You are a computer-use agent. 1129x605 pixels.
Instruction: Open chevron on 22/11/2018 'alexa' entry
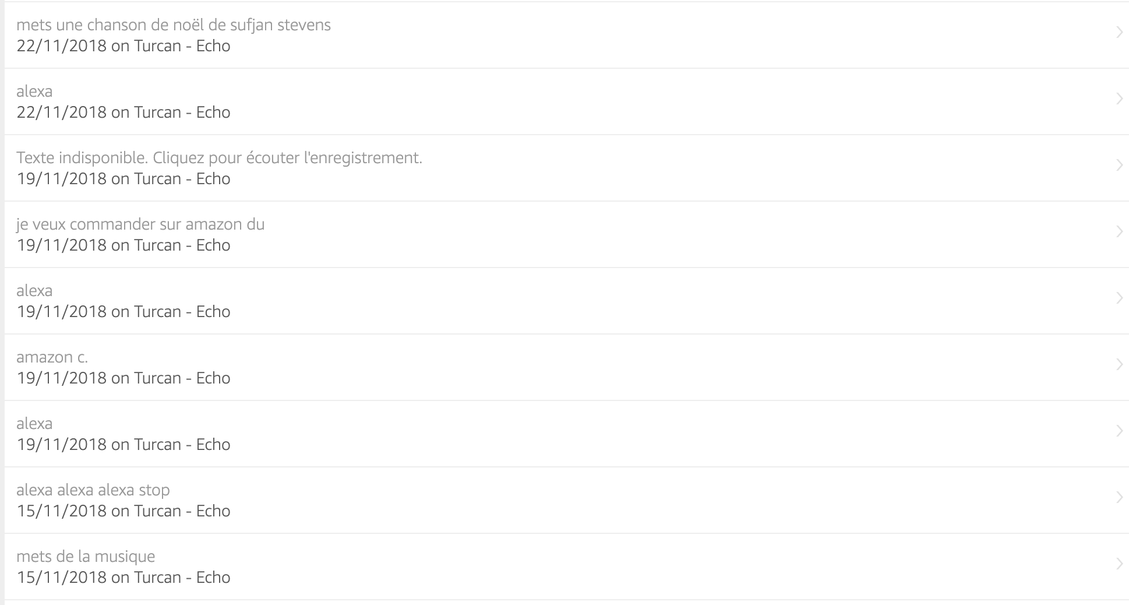pyautogui.click(x=1119, y=99)
